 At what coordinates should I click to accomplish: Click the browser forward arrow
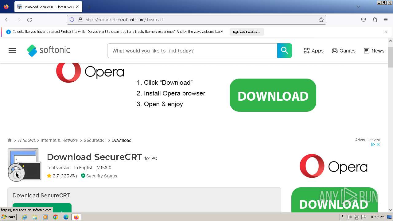tap(18, 20)
